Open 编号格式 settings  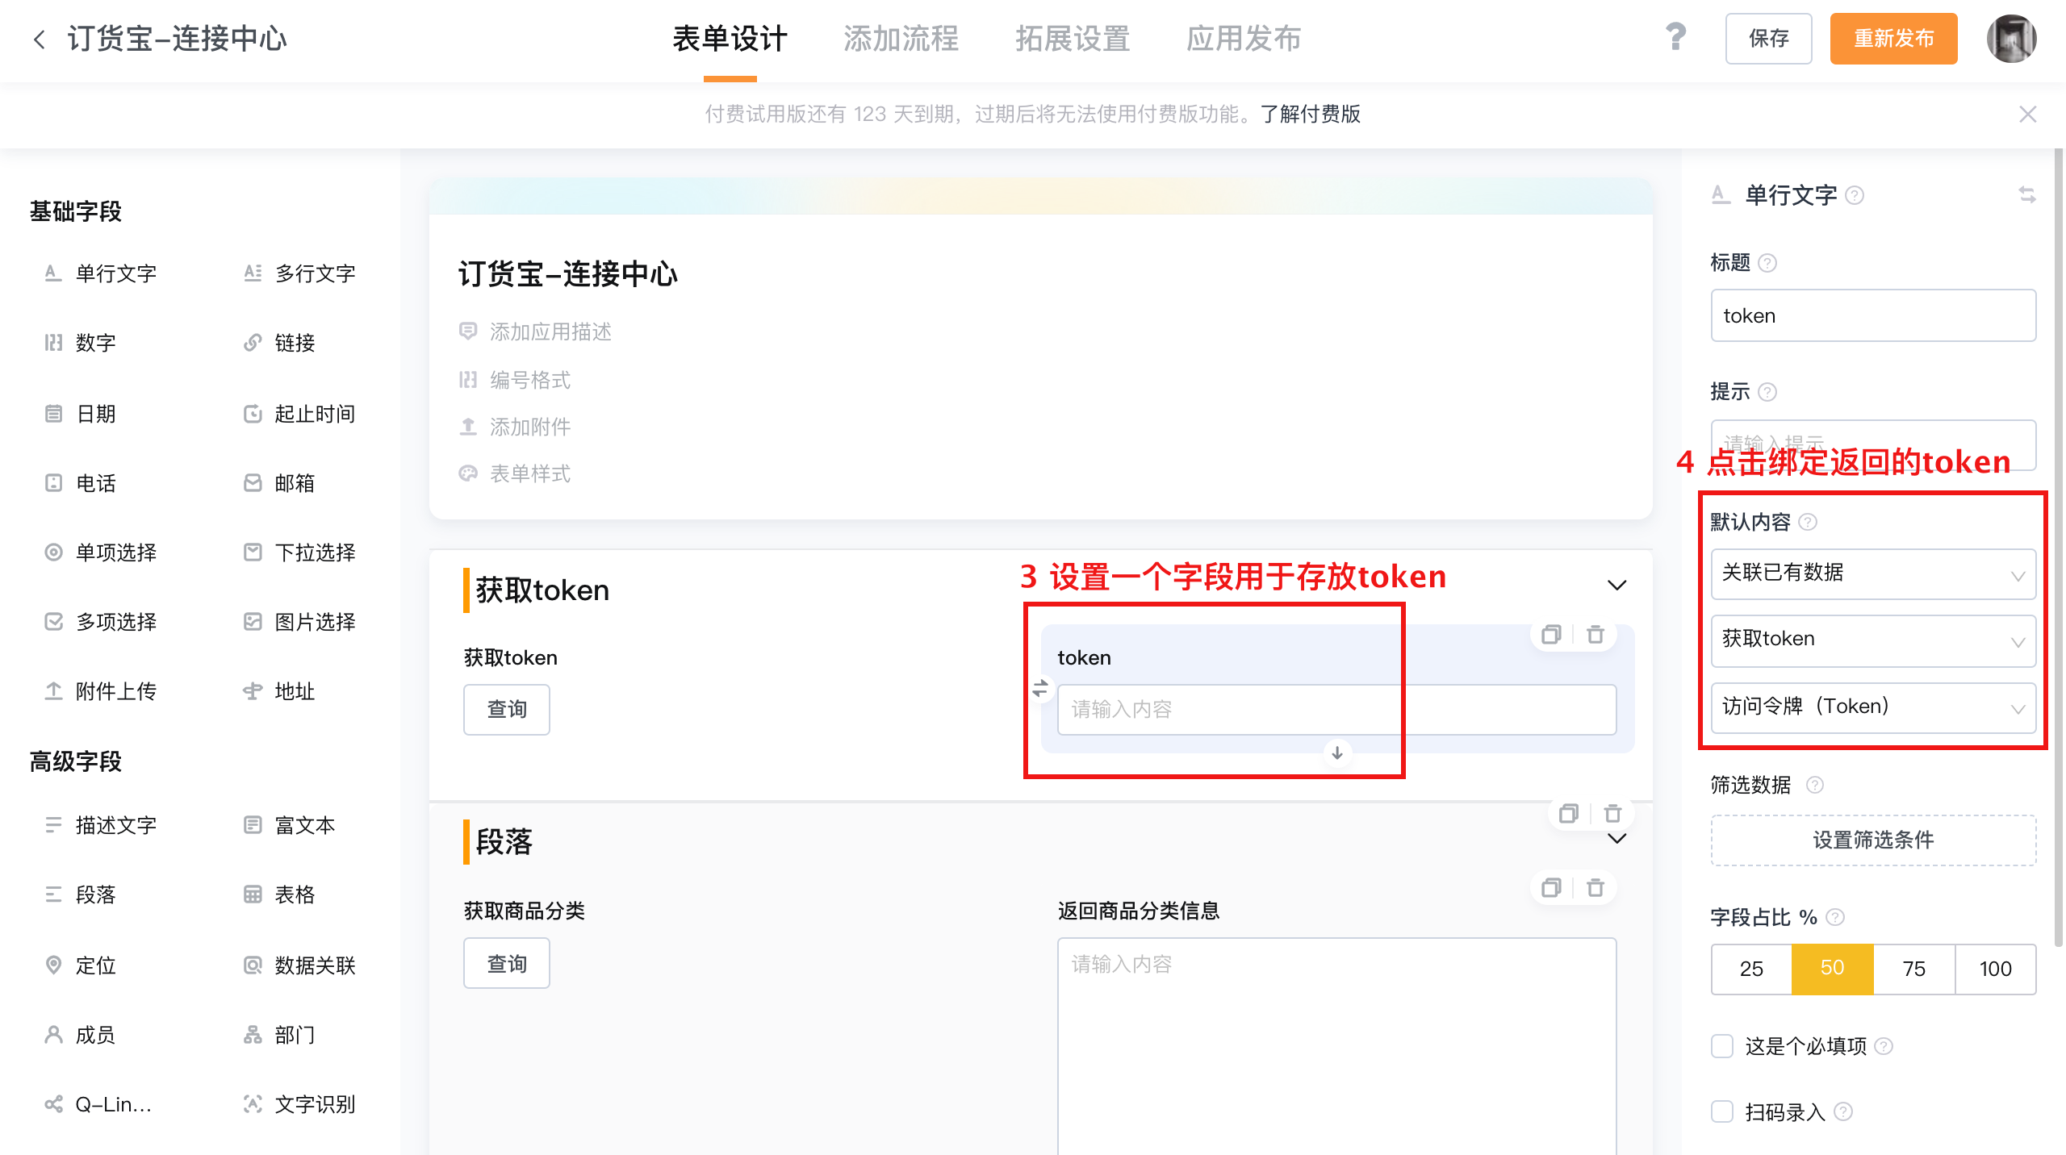coord(530,380)
